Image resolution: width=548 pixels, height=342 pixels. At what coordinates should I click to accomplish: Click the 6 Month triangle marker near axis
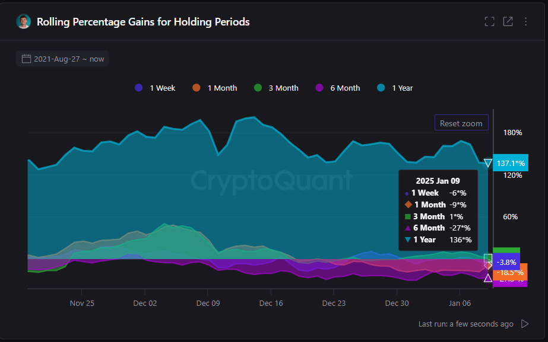click(x=487, y=277)
